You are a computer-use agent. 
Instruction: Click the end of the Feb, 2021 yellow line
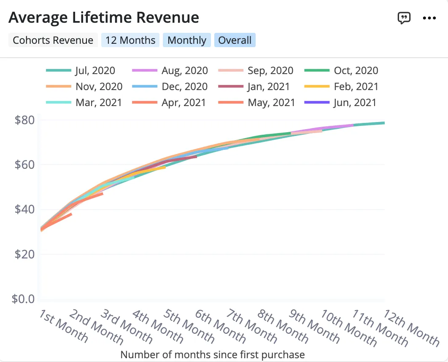point(165,167)
